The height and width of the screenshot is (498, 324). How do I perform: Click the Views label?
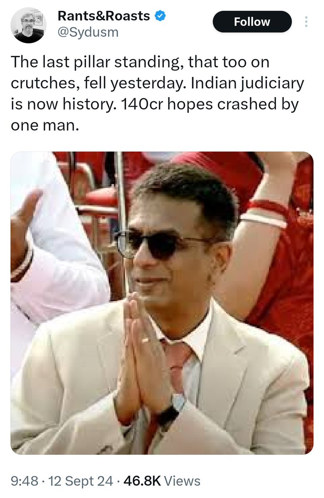[x=183, y=481]
